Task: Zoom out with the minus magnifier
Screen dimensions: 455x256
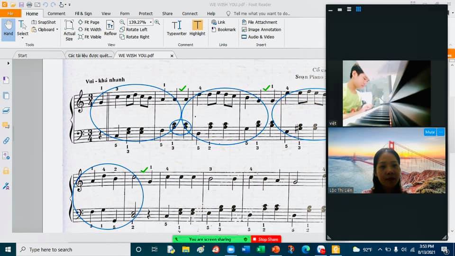Action: click(x=122, y=22)
